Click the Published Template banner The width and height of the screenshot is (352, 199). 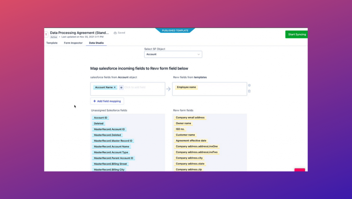[x=175, y=31]
